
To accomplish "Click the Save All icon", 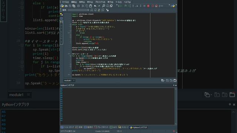I will (74, 6).
